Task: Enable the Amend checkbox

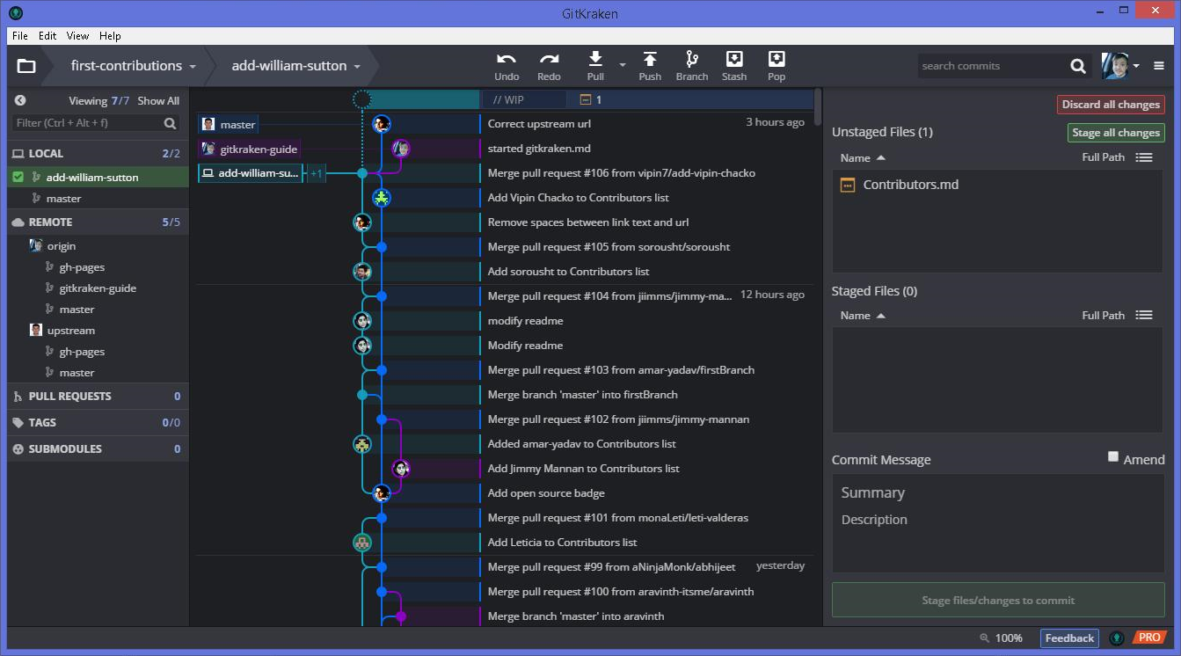Action: coord(1113,456)
